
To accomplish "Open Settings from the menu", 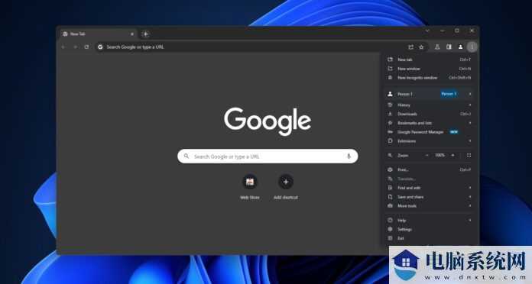I will point(429,230).
